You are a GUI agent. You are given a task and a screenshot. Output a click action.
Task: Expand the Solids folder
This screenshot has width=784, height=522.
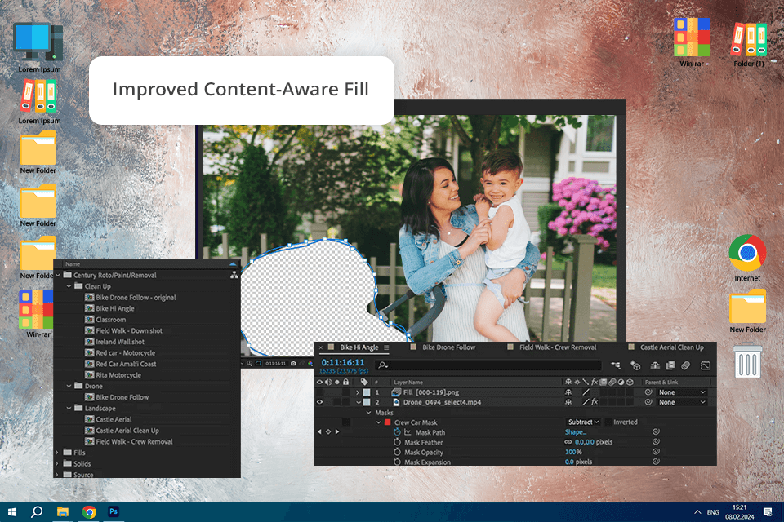coord(57,463)
